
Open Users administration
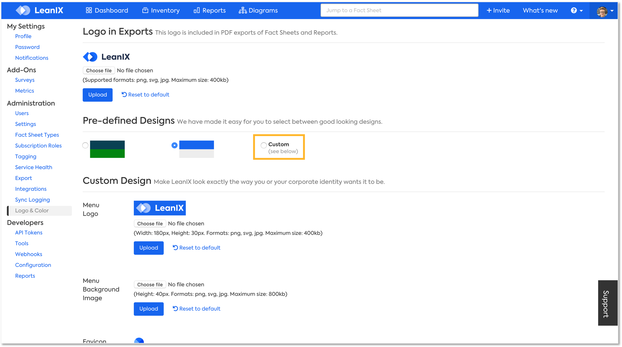[x=22, y=113]
